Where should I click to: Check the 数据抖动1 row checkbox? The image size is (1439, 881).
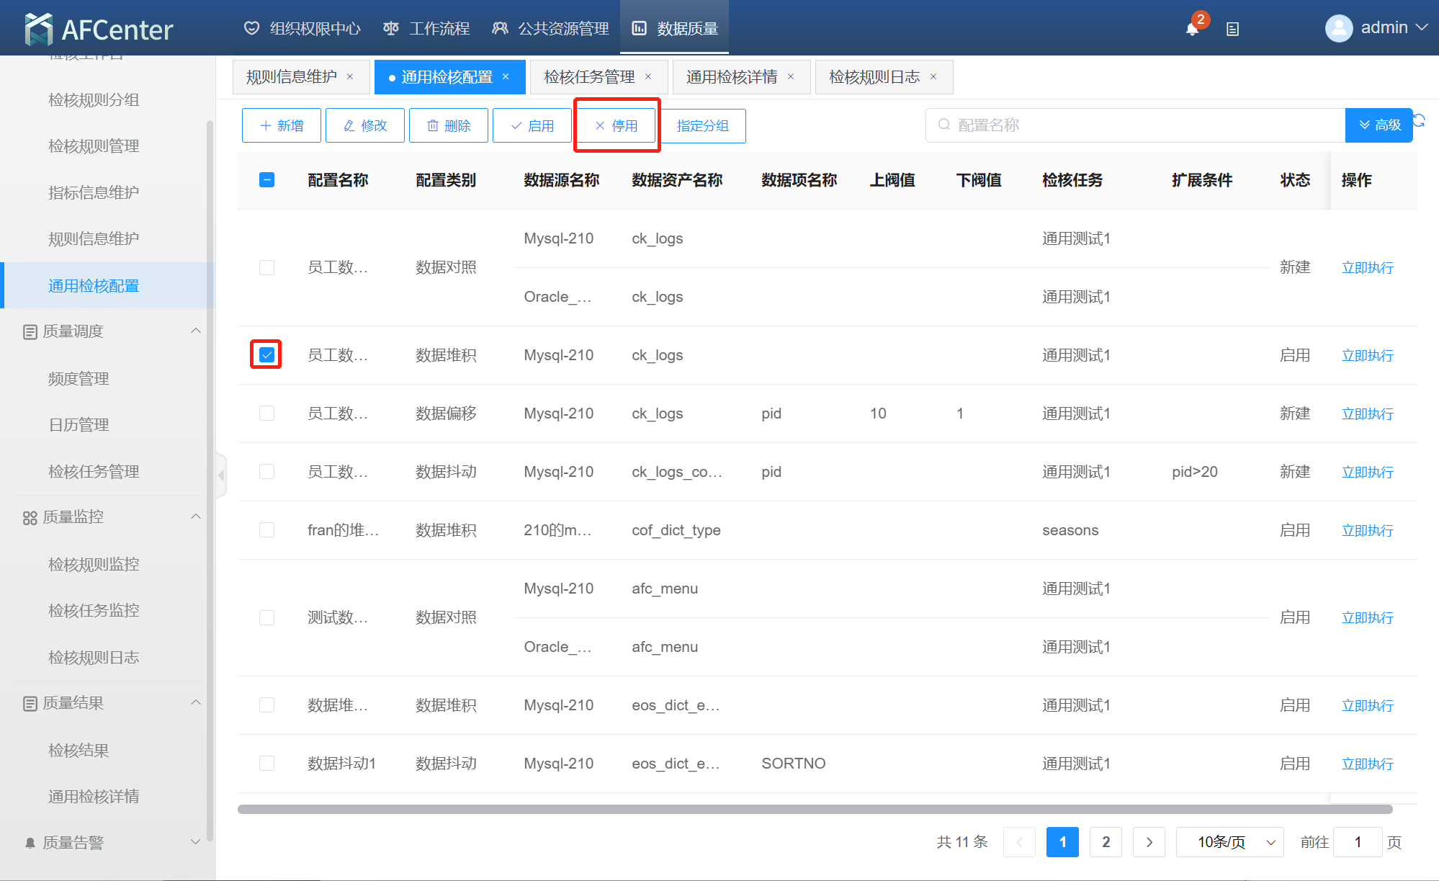point(266,764)
